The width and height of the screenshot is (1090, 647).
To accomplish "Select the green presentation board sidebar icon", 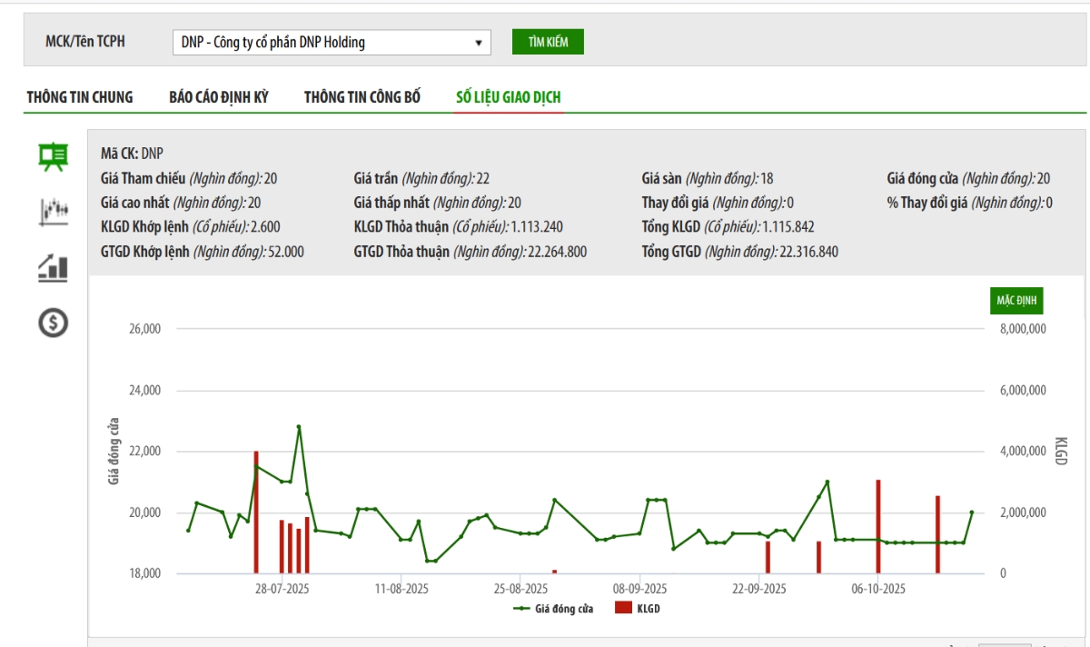I will pos(53,157).
